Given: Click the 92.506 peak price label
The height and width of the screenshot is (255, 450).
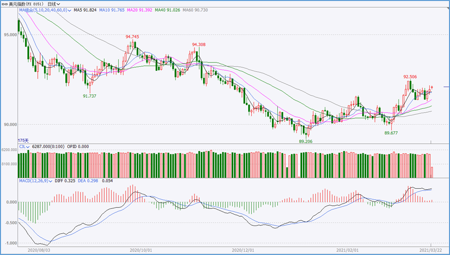Looking at the screenshot, I should pos(410,76).
